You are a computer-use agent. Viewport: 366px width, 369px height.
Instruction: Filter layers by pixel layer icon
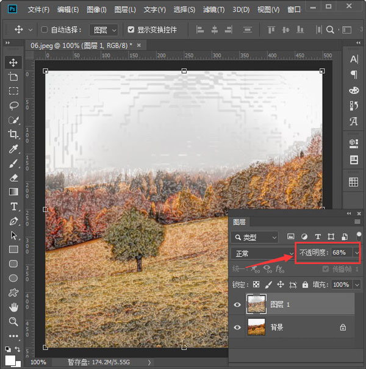(291, 237)
